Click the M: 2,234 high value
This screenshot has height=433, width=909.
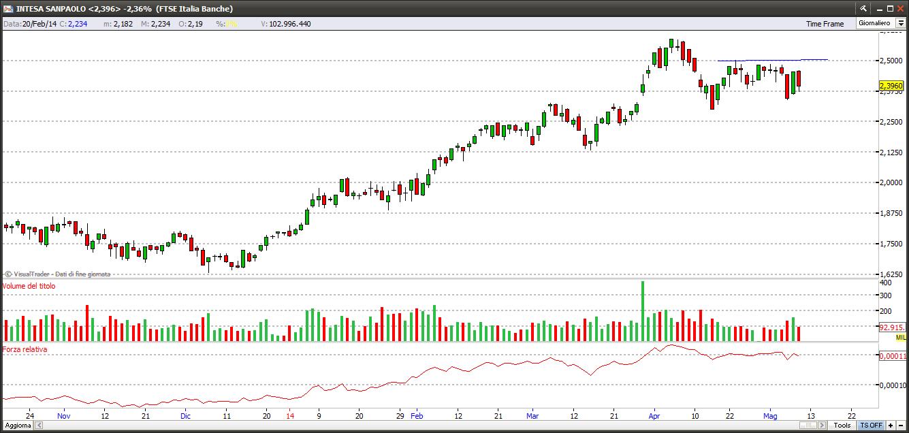point(155,24)
